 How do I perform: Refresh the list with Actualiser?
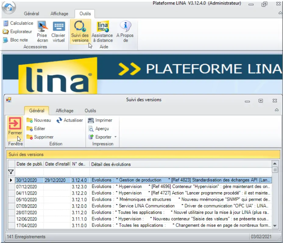69,120
